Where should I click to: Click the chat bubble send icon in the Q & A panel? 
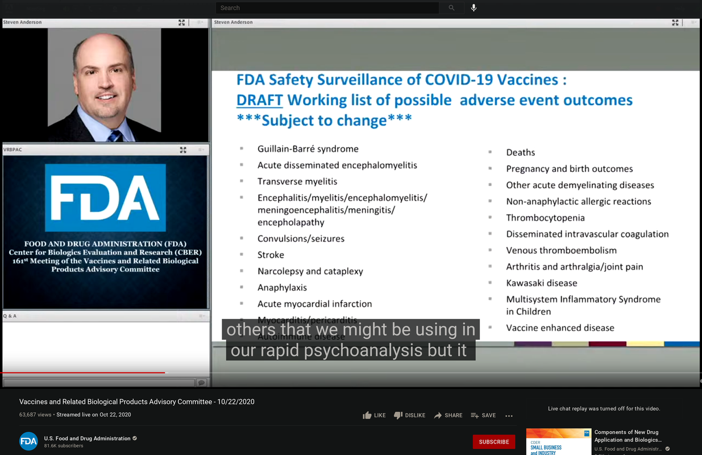point(201,383)
